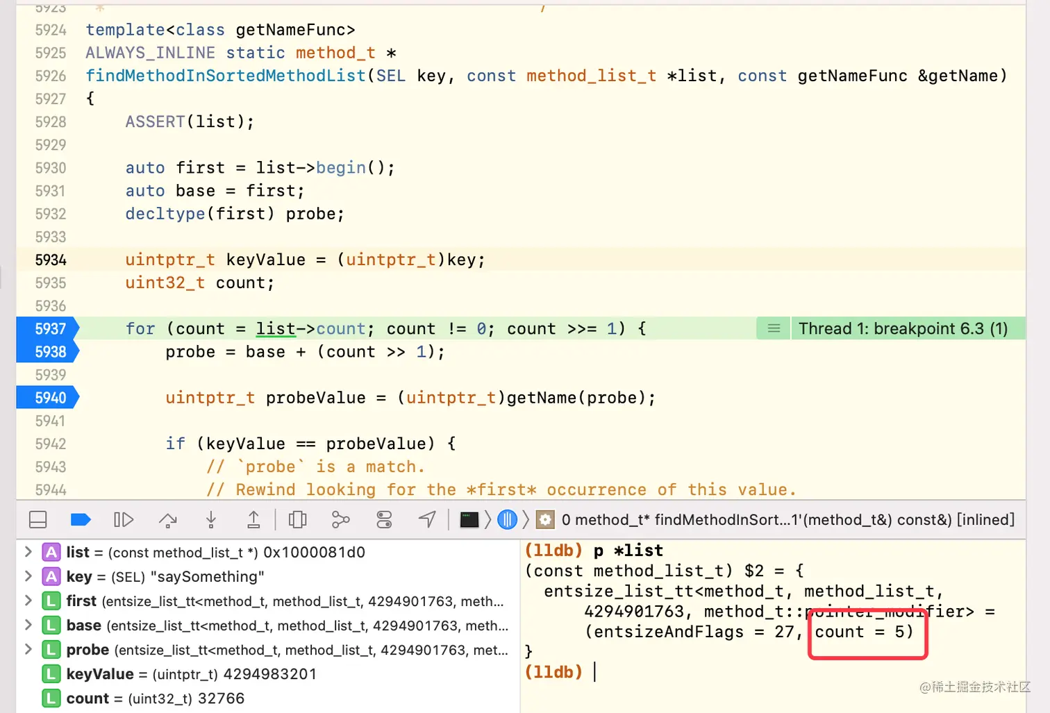
Task: Click line number 5930 in the gutter
Action: 51,167
